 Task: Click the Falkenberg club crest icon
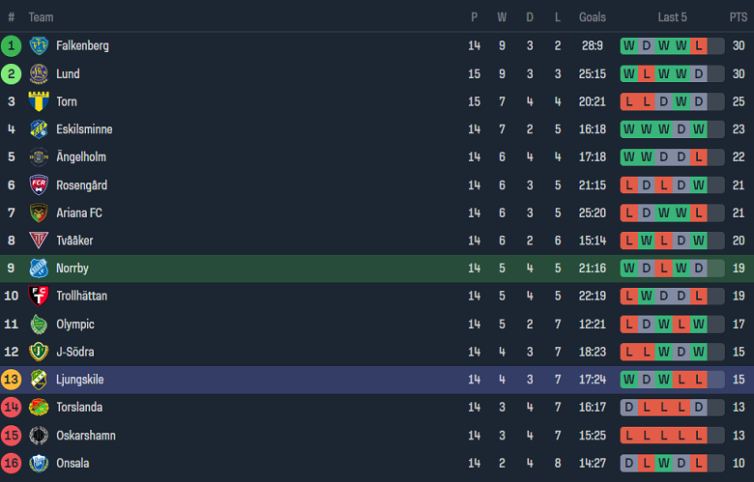39,45
